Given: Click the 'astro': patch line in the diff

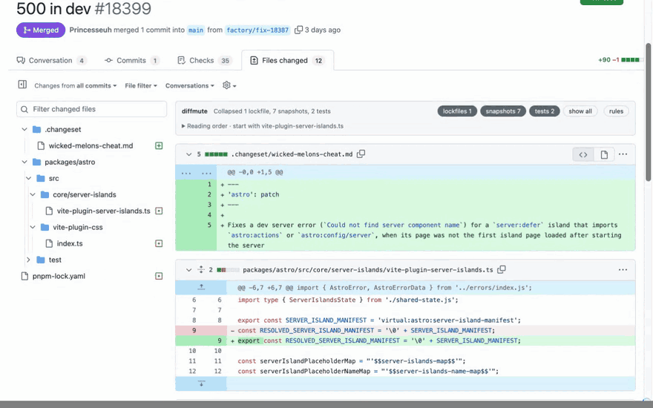Looking at the screenshot, I should [x=253, y=194].
